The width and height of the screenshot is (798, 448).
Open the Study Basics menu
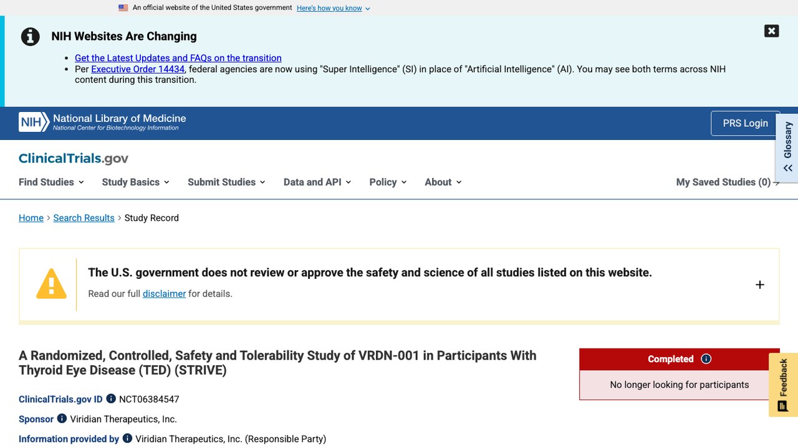(x=136, y=182)
